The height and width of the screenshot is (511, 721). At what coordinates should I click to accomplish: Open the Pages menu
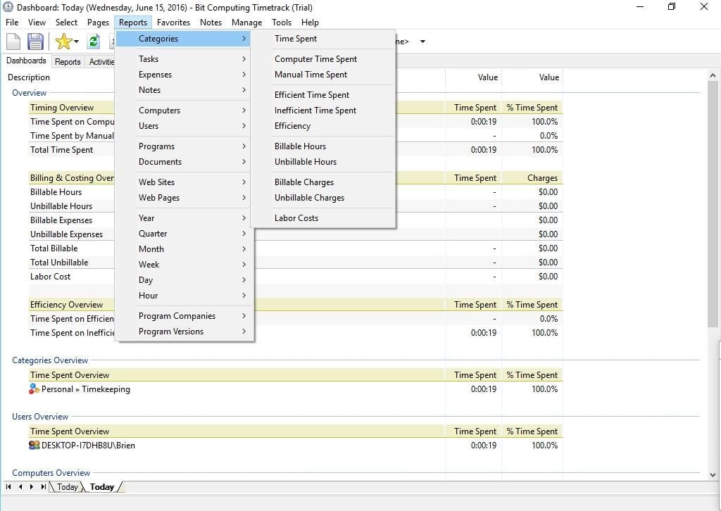[x=98, y=22]
